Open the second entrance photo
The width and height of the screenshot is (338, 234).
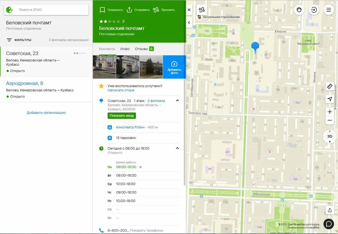pos(128,67)
